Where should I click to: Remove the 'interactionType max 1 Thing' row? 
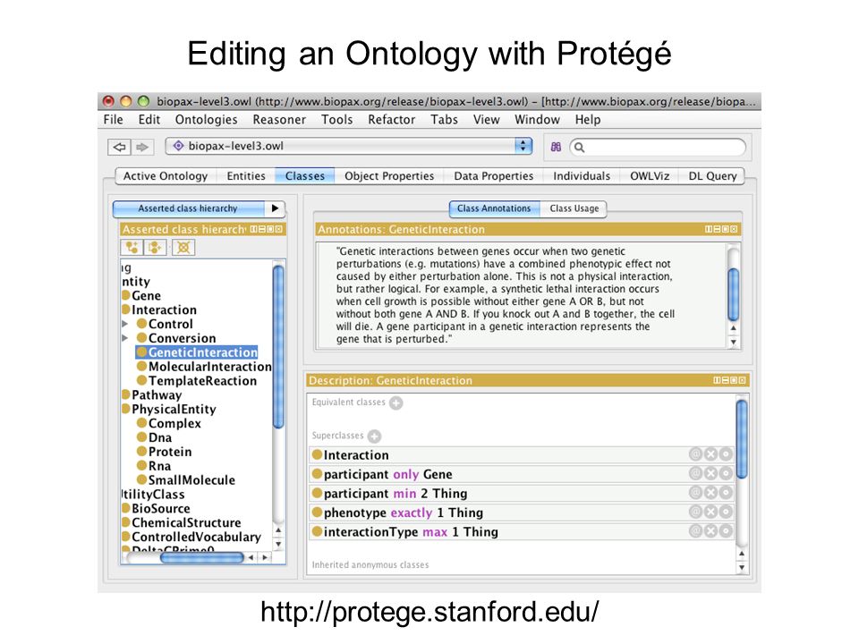tap(710, 530)
